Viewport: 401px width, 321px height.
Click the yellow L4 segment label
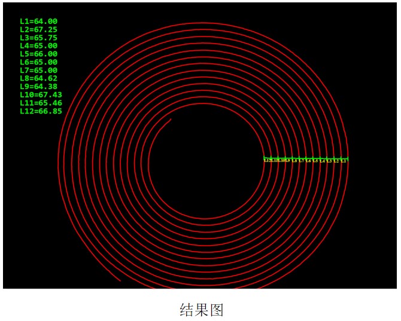(x=322, y=161)
